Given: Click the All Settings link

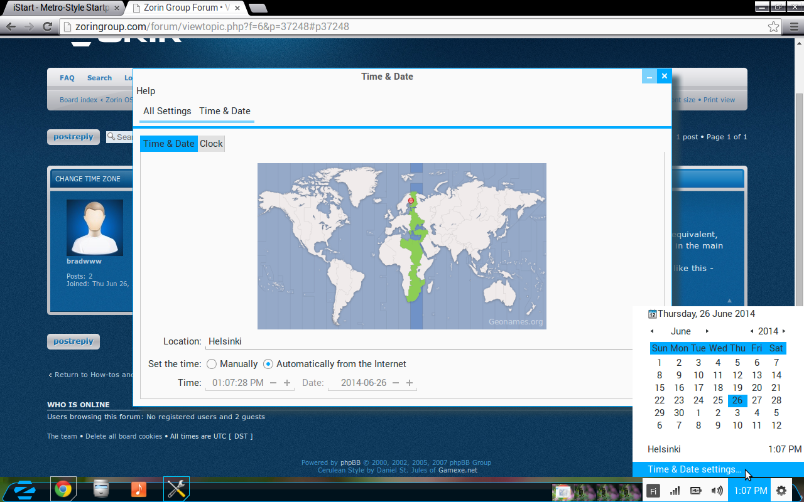Looking at the screenshot, I should tap(167, 111).
